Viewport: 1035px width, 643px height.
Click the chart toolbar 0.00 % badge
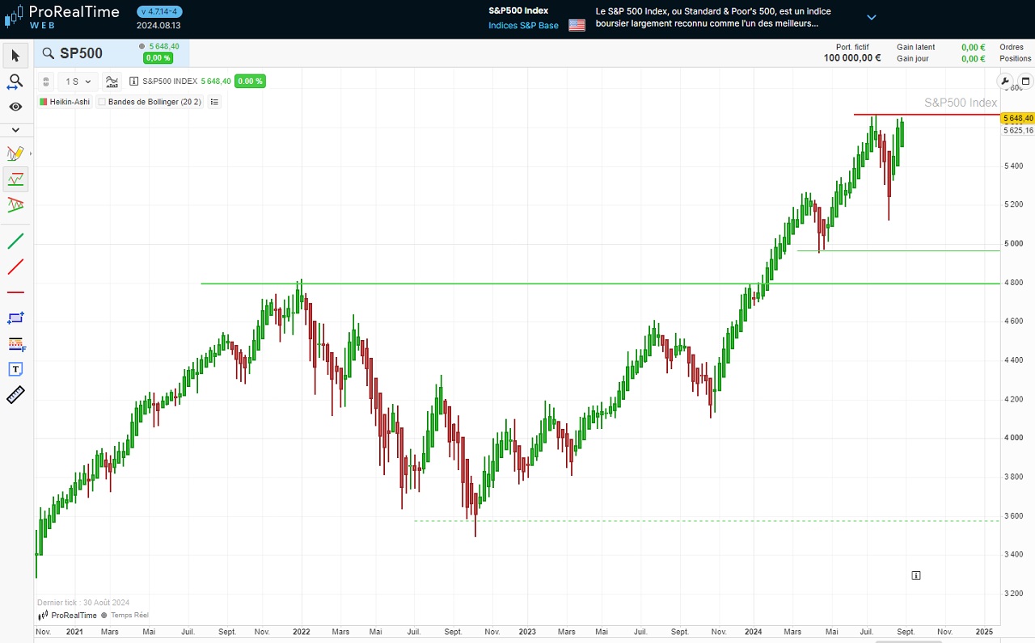click(x=251, y=82)
